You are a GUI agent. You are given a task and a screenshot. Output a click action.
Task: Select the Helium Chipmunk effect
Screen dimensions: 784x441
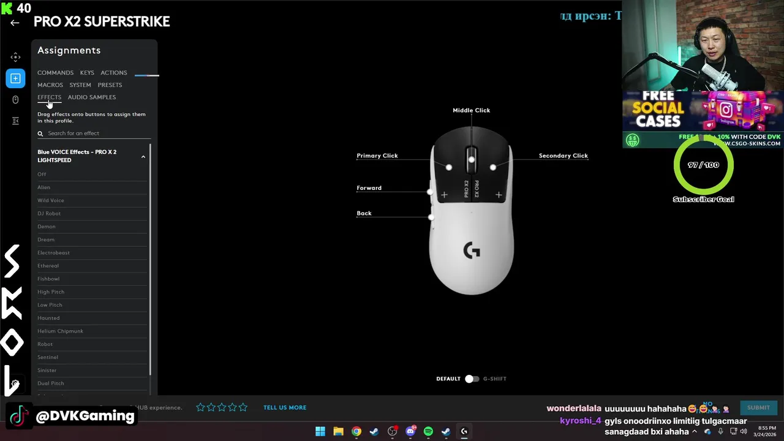click(x=92, y=331)
